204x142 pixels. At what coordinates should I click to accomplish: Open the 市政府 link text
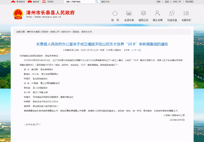(x=50, y=2)
